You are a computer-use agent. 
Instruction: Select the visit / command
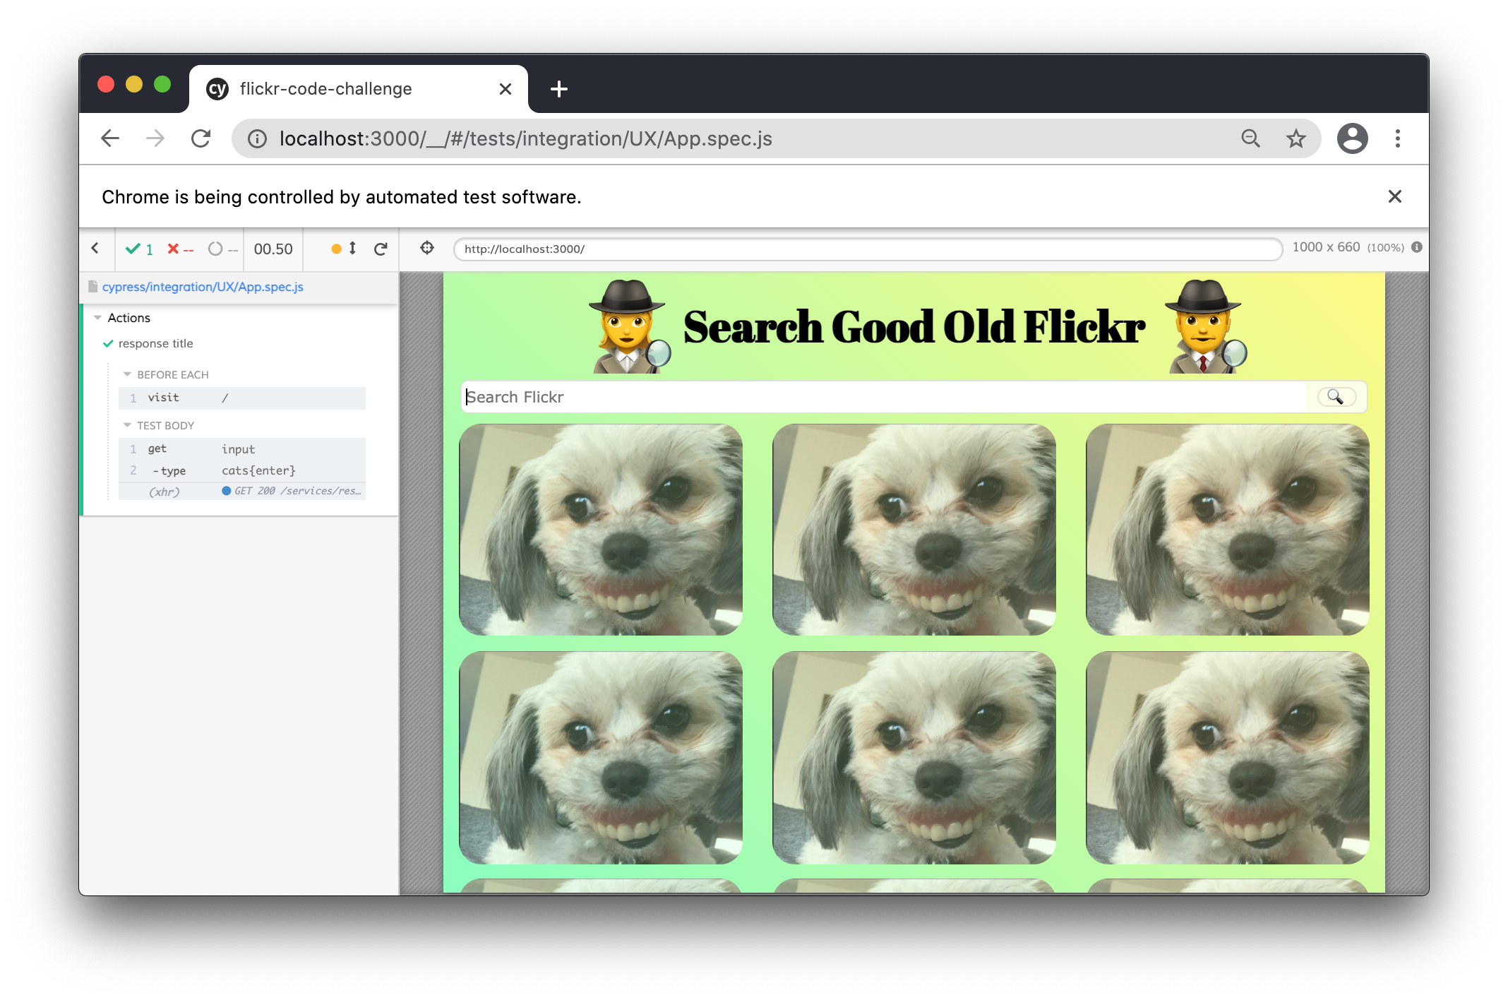242,398
